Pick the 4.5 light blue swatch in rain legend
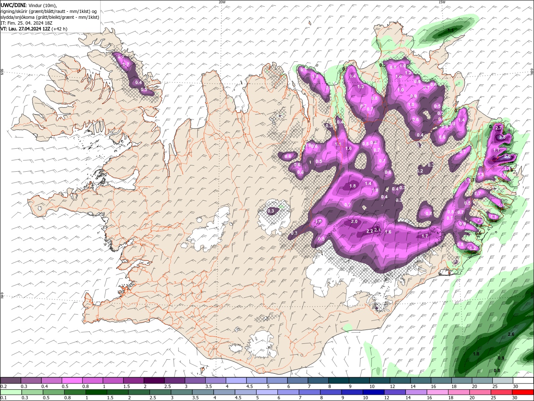 [246, 392]
